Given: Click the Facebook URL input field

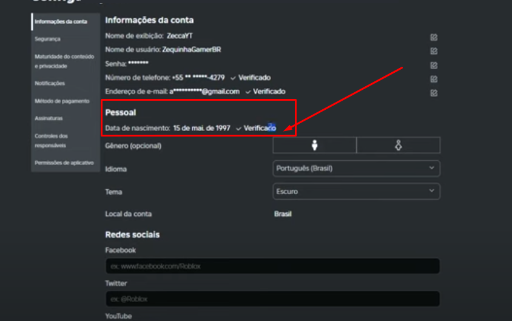Looking at the screenshot, I should [272, 266].
